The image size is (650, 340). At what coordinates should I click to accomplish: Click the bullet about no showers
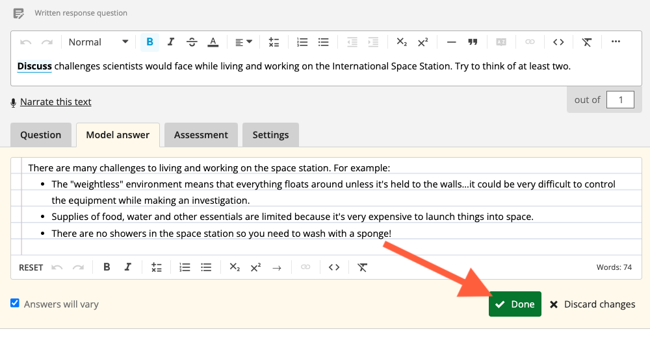222,234
